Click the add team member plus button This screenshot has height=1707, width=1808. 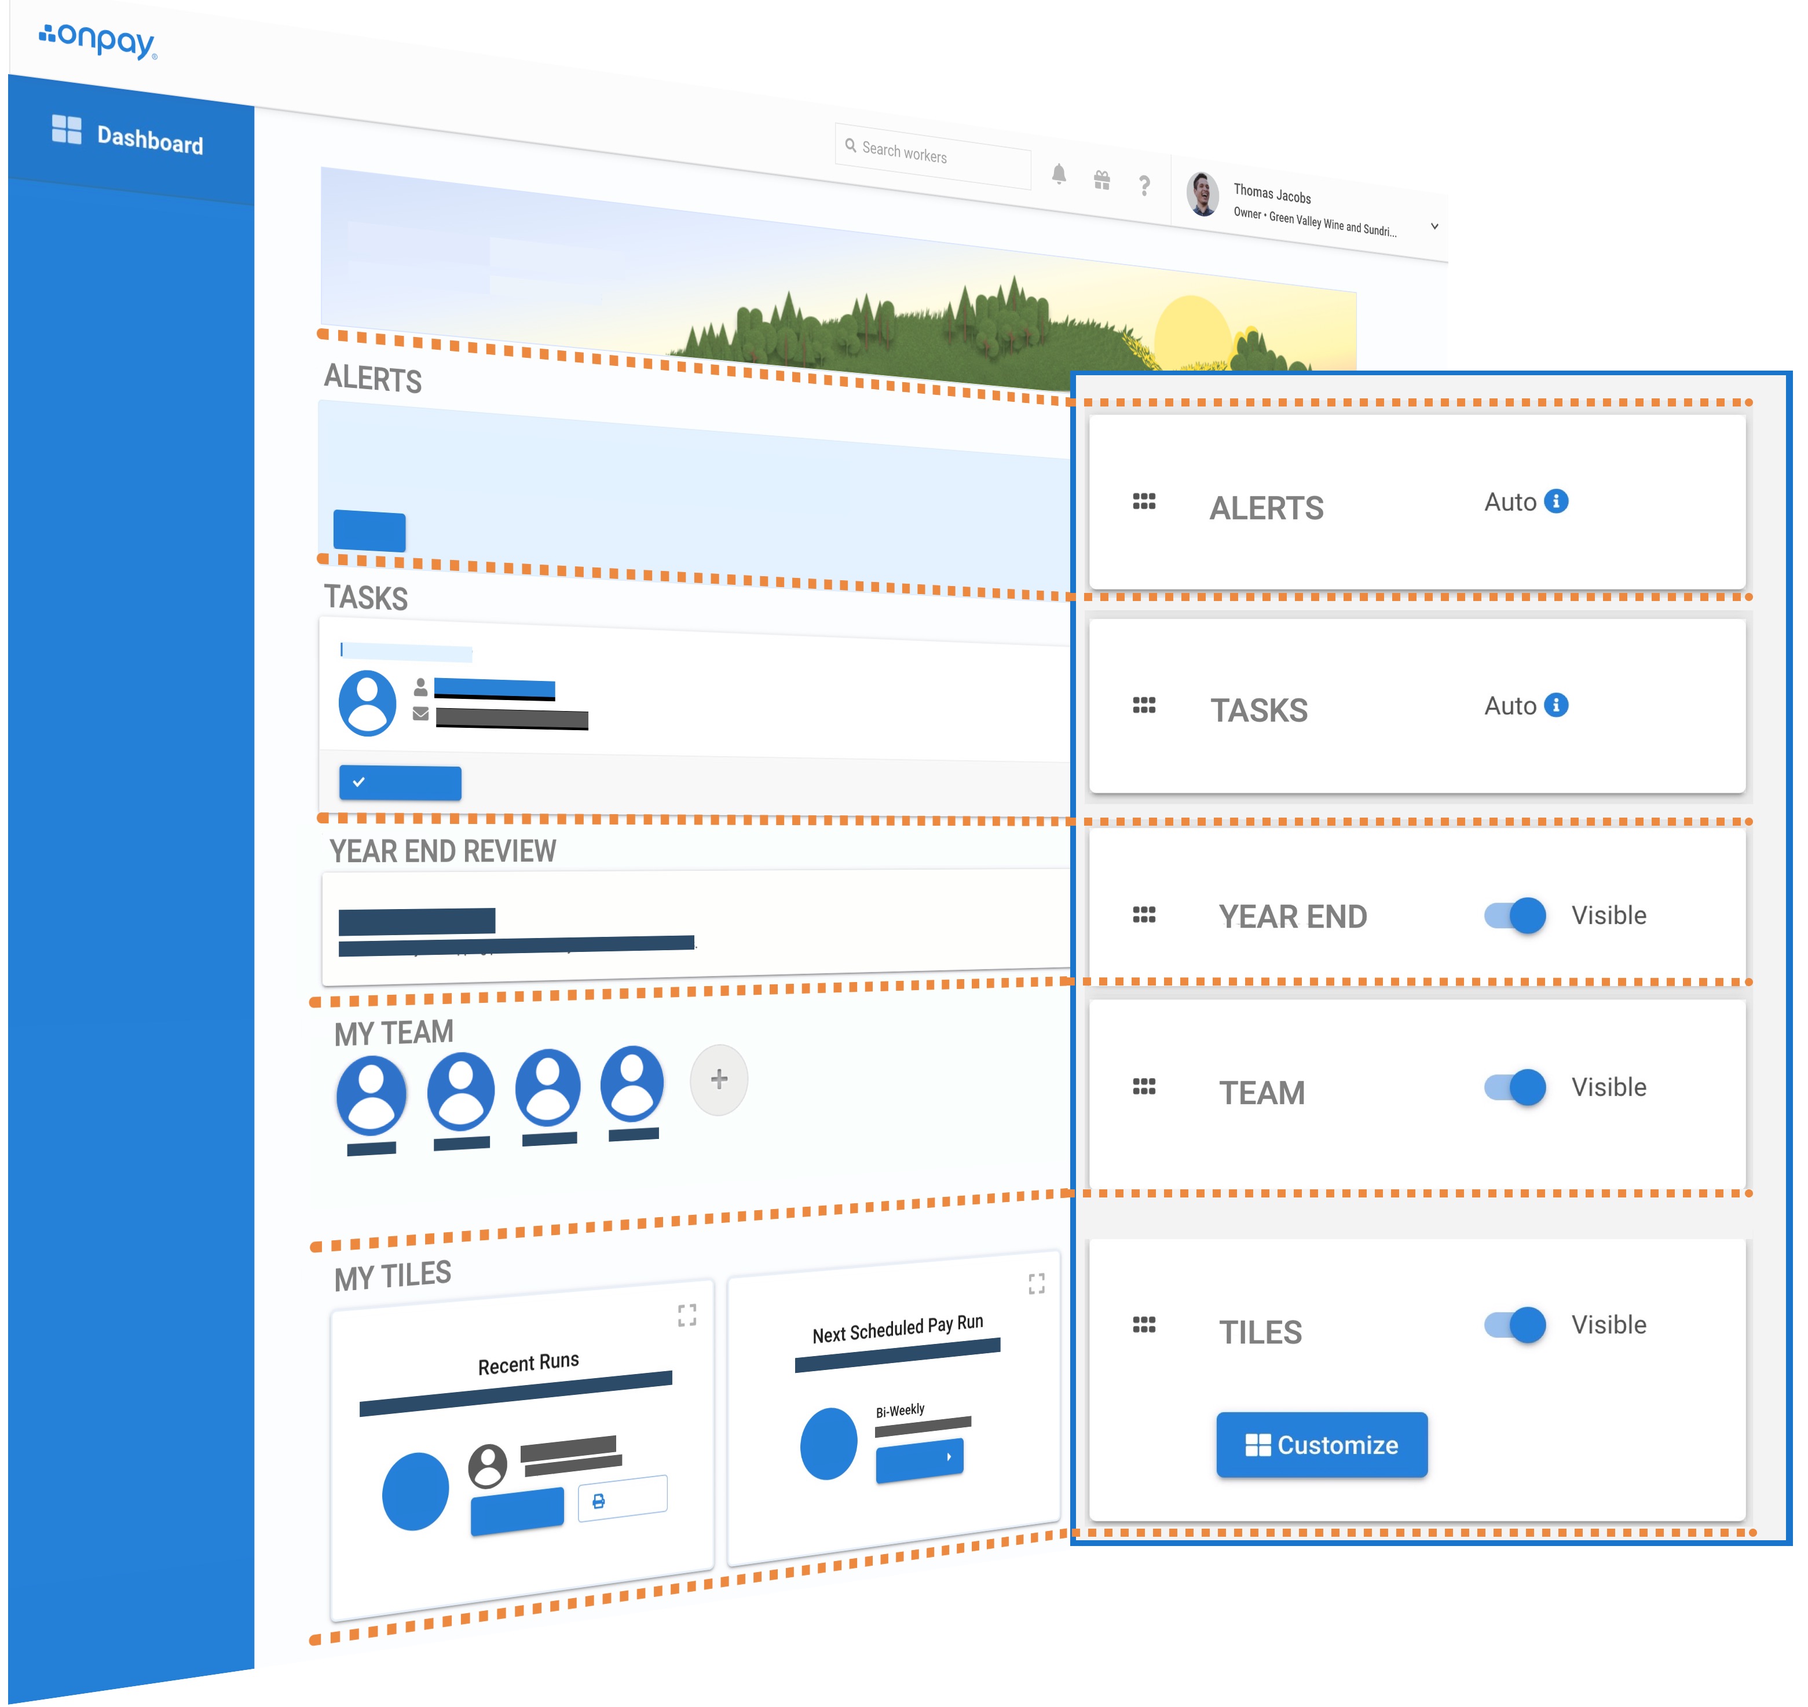[x=719, y=1079]
